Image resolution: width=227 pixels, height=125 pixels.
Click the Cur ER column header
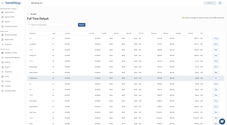92,33
